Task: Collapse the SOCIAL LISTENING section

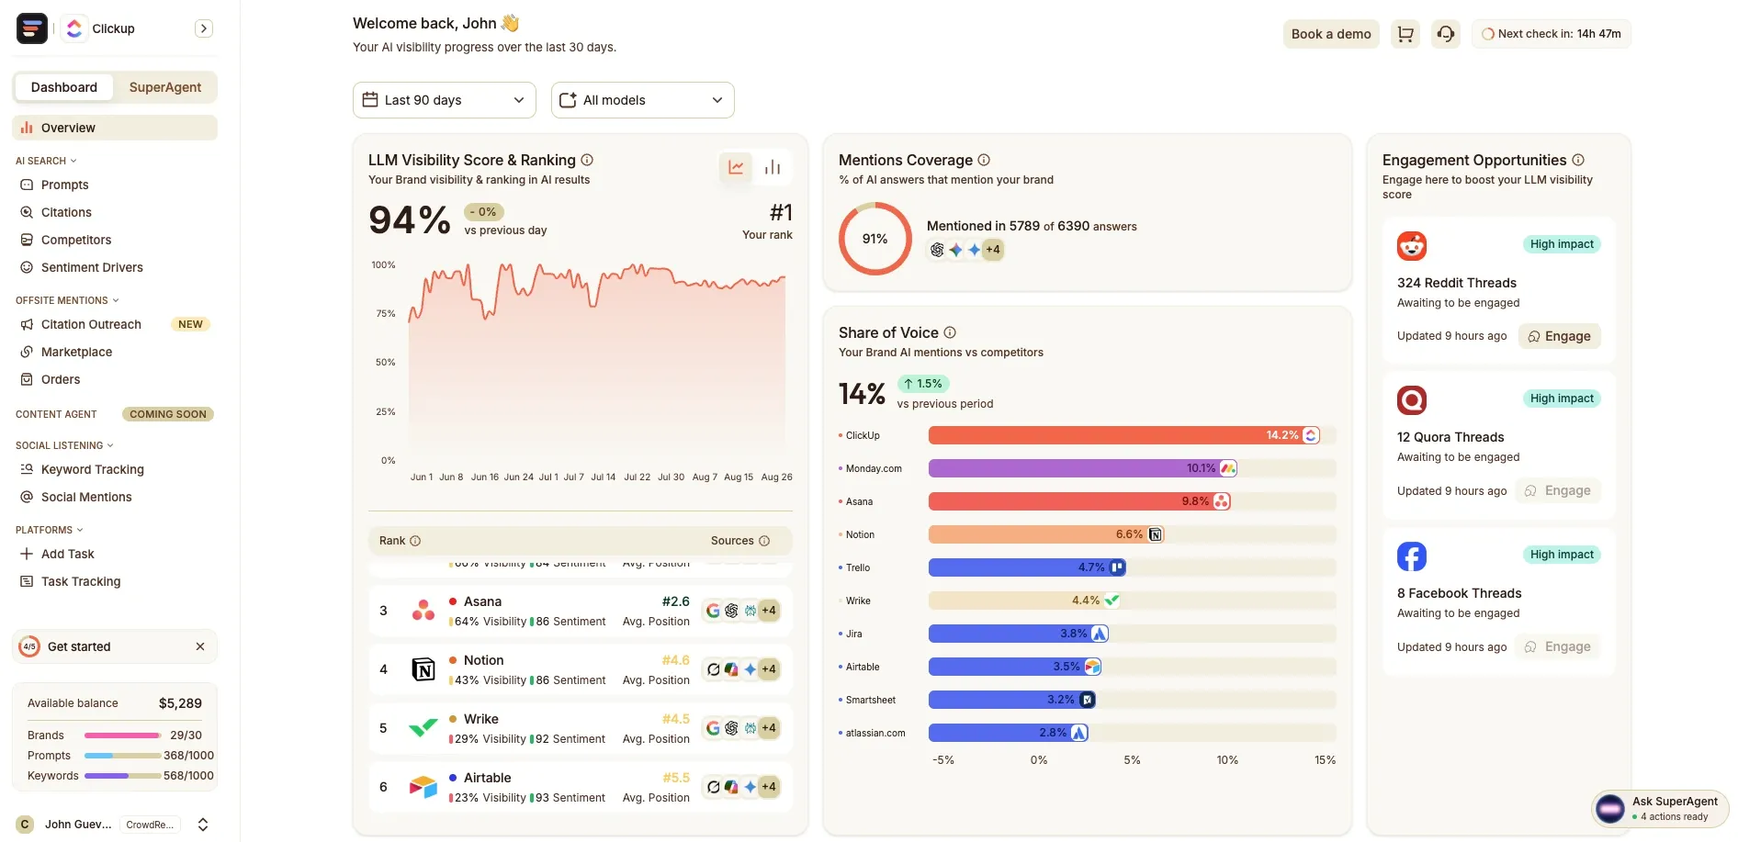Action: click(64, 445)
